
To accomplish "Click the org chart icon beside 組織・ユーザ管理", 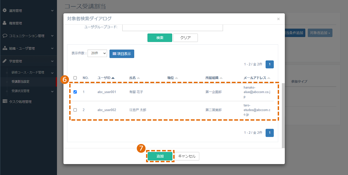I will tap(5, 48).
